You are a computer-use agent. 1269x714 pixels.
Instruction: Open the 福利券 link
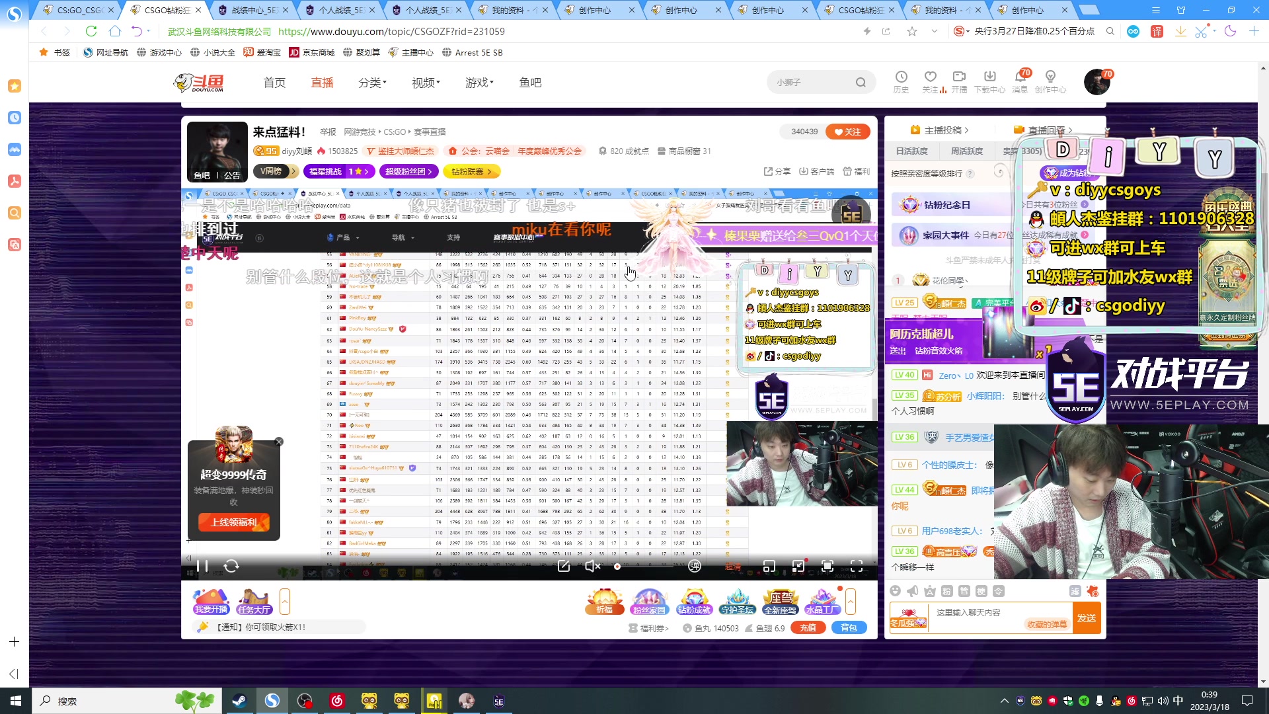point(649,628)
